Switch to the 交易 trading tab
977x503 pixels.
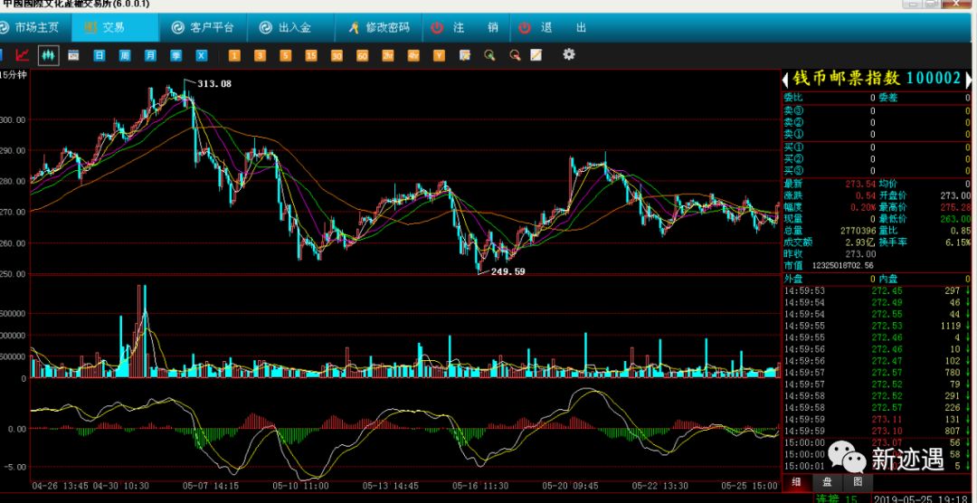(115, 27)
